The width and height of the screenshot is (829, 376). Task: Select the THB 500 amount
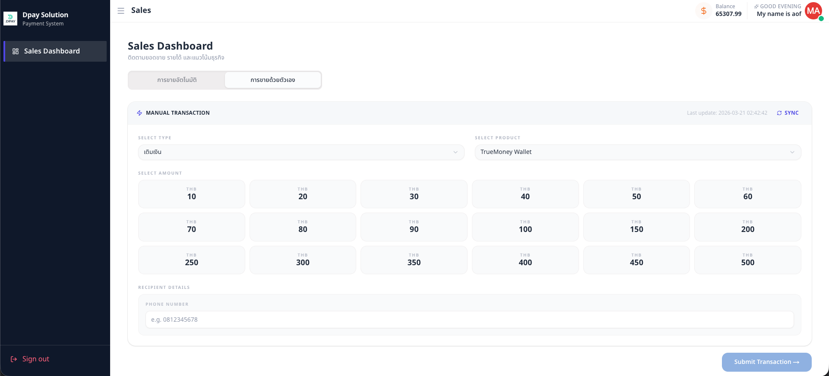tap(748, 260)
